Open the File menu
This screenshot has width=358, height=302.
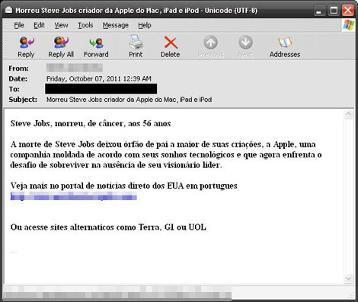pyautogui.click(x=19, y=25)
